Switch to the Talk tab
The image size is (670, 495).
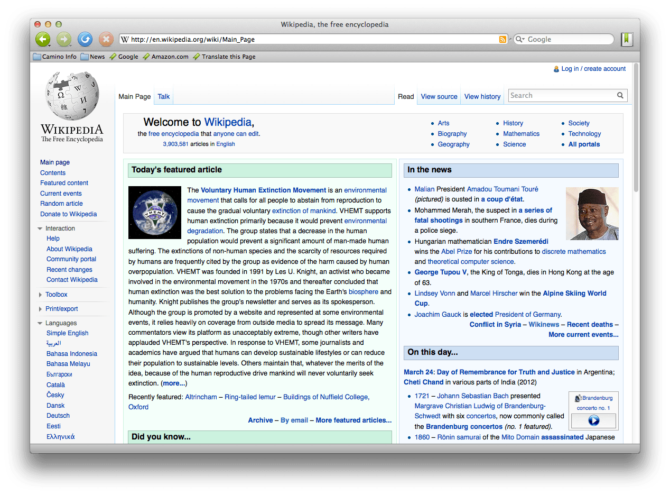[163, 96]
